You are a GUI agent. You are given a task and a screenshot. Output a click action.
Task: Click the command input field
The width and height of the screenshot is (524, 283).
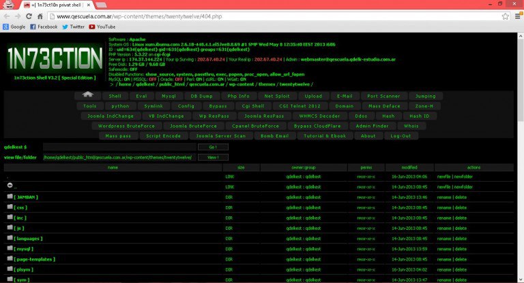pos(119,147)
